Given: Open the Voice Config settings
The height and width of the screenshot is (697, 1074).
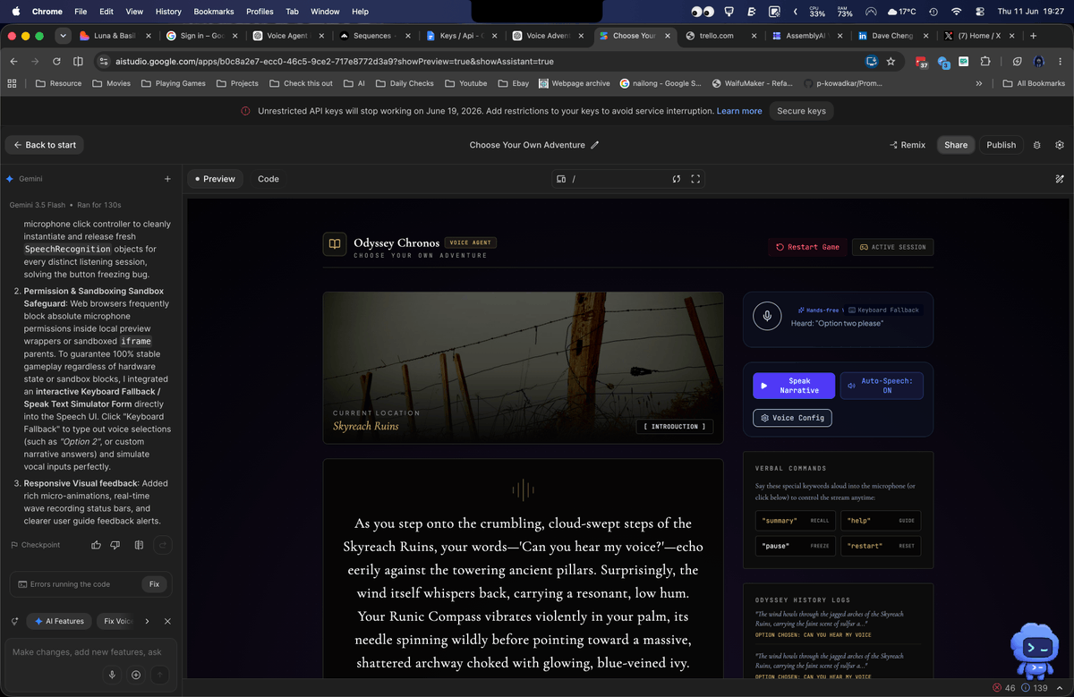Looking at the screenshot, I should 792,418.
